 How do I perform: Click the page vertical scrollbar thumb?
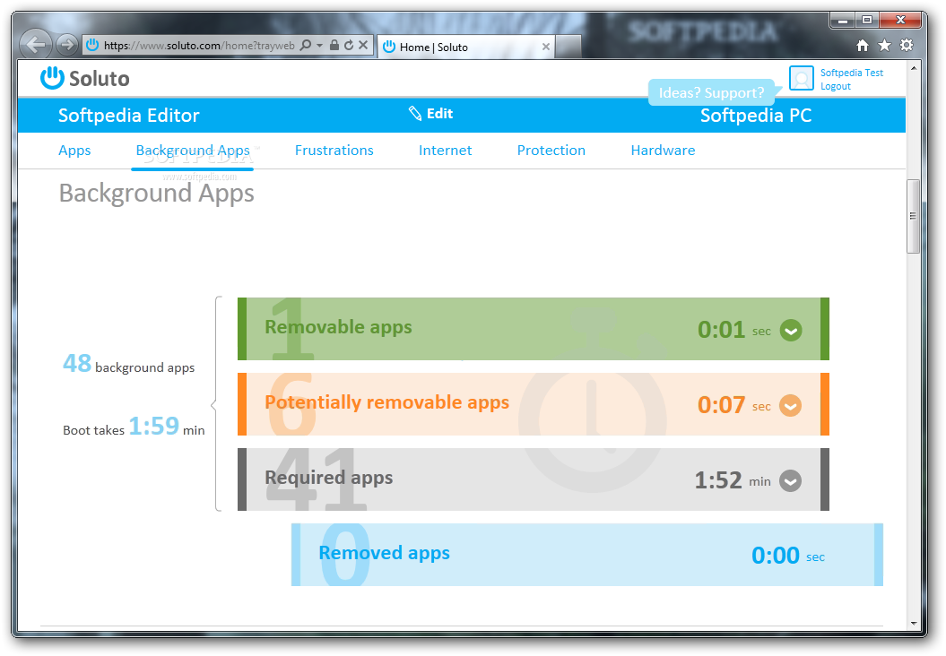pyautogui.click(x=914, y=216)
